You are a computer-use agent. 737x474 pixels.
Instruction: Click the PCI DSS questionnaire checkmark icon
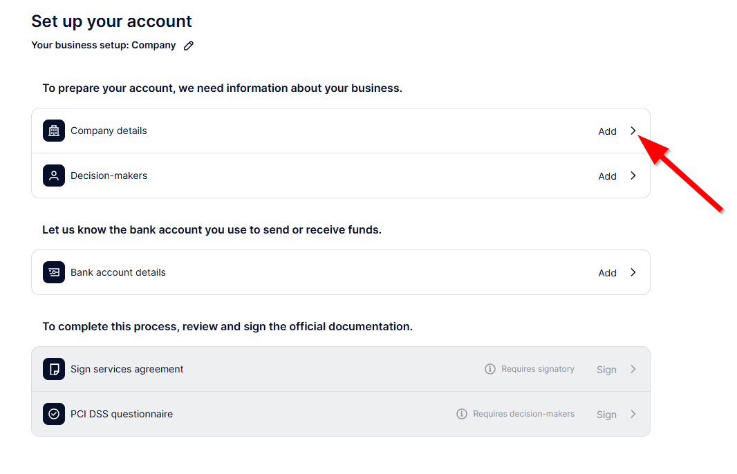tap(54, 414)
